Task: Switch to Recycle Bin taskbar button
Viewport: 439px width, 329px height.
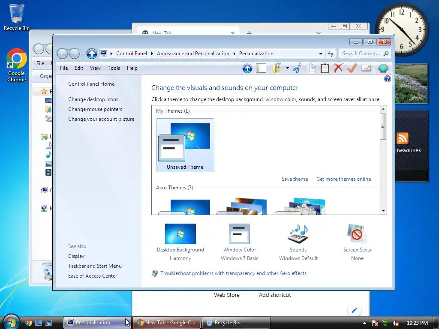Action: click(236, 323)
